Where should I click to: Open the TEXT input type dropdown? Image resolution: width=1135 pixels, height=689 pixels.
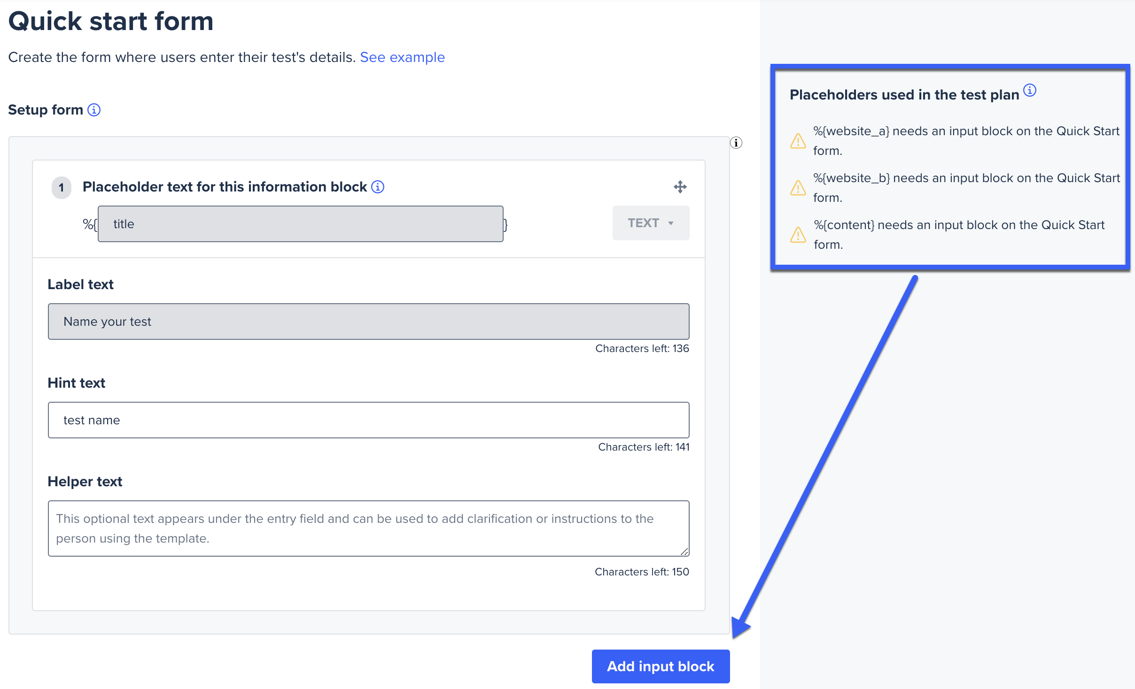(x=651, y=223)
